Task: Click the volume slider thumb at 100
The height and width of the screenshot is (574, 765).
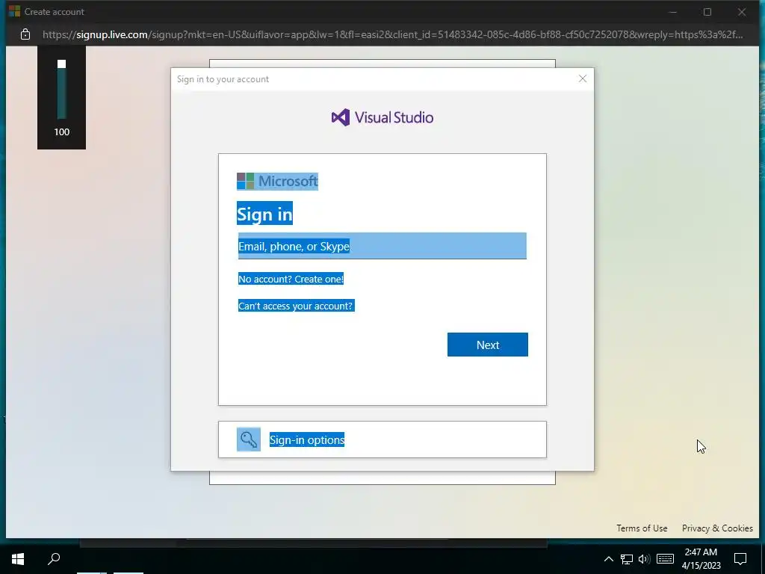Action: pyautogui.click(x=61, y=64)
